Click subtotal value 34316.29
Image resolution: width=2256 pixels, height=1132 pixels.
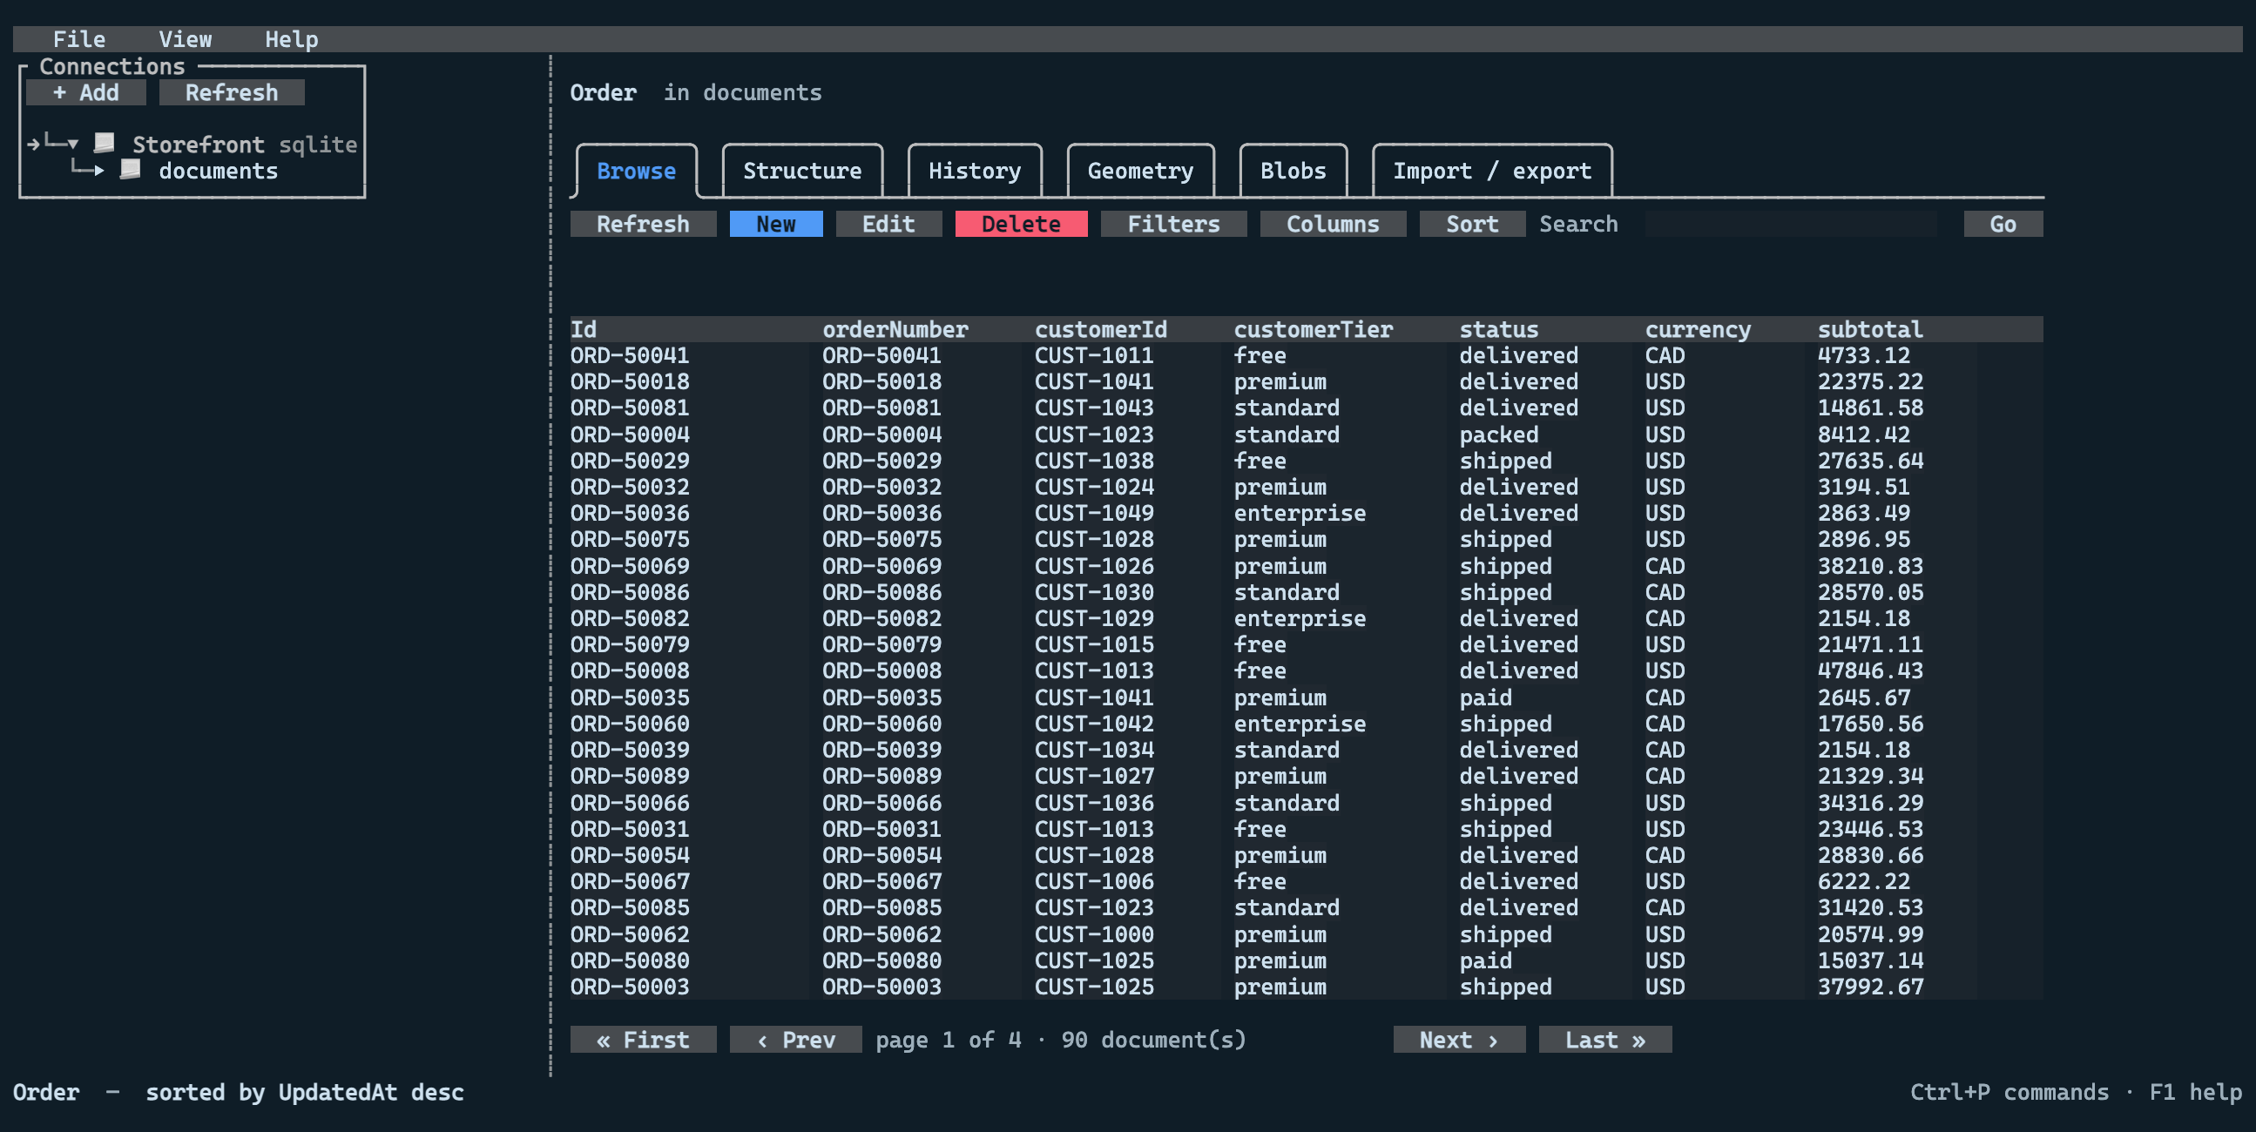click(x=1870, y=804)
